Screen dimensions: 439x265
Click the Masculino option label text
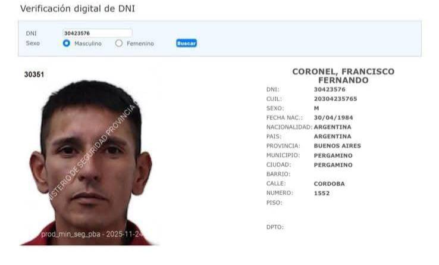point(88,43)
